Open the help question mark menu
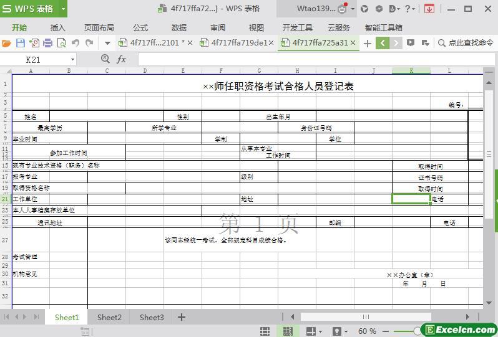 410,9
